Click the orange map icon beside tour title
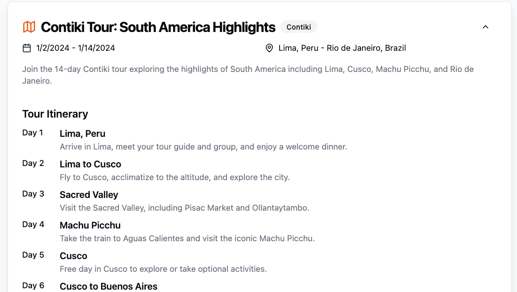This screenshot has width=517, height=292. click(x=29, y=27)
